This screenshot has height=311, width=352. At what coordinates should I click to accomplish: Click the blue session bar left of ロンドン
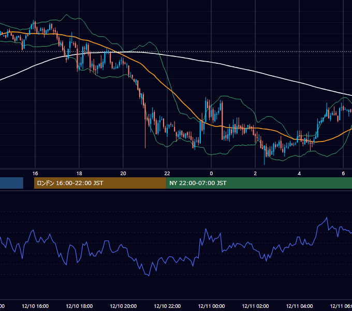[11, 183]
